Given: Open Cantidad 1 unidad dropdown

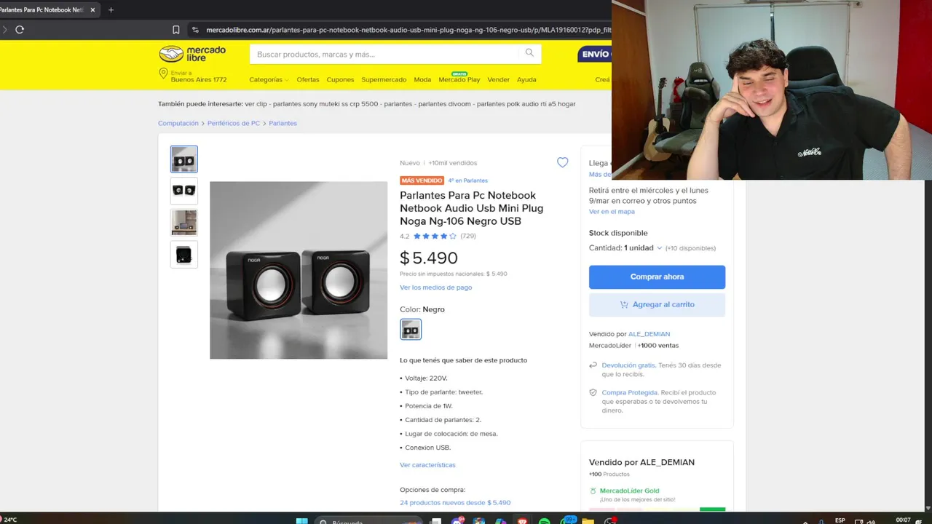Looking at the screenshot, I should coord(643,248).
